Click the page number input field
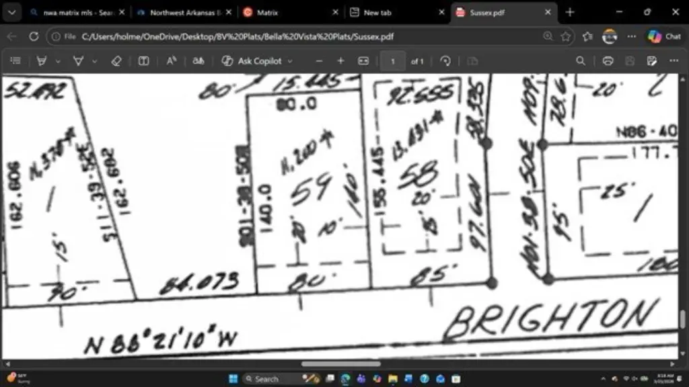 (x=393, y=61)
